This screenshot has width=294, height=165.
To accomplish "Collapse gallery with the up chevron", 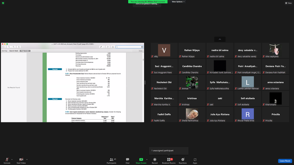I will [x=220, y=39].
